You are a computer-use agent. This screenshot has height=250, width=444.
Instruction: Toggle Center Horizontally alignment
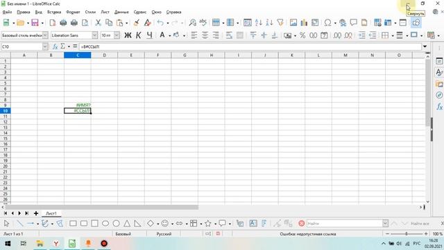pos(205,35)
